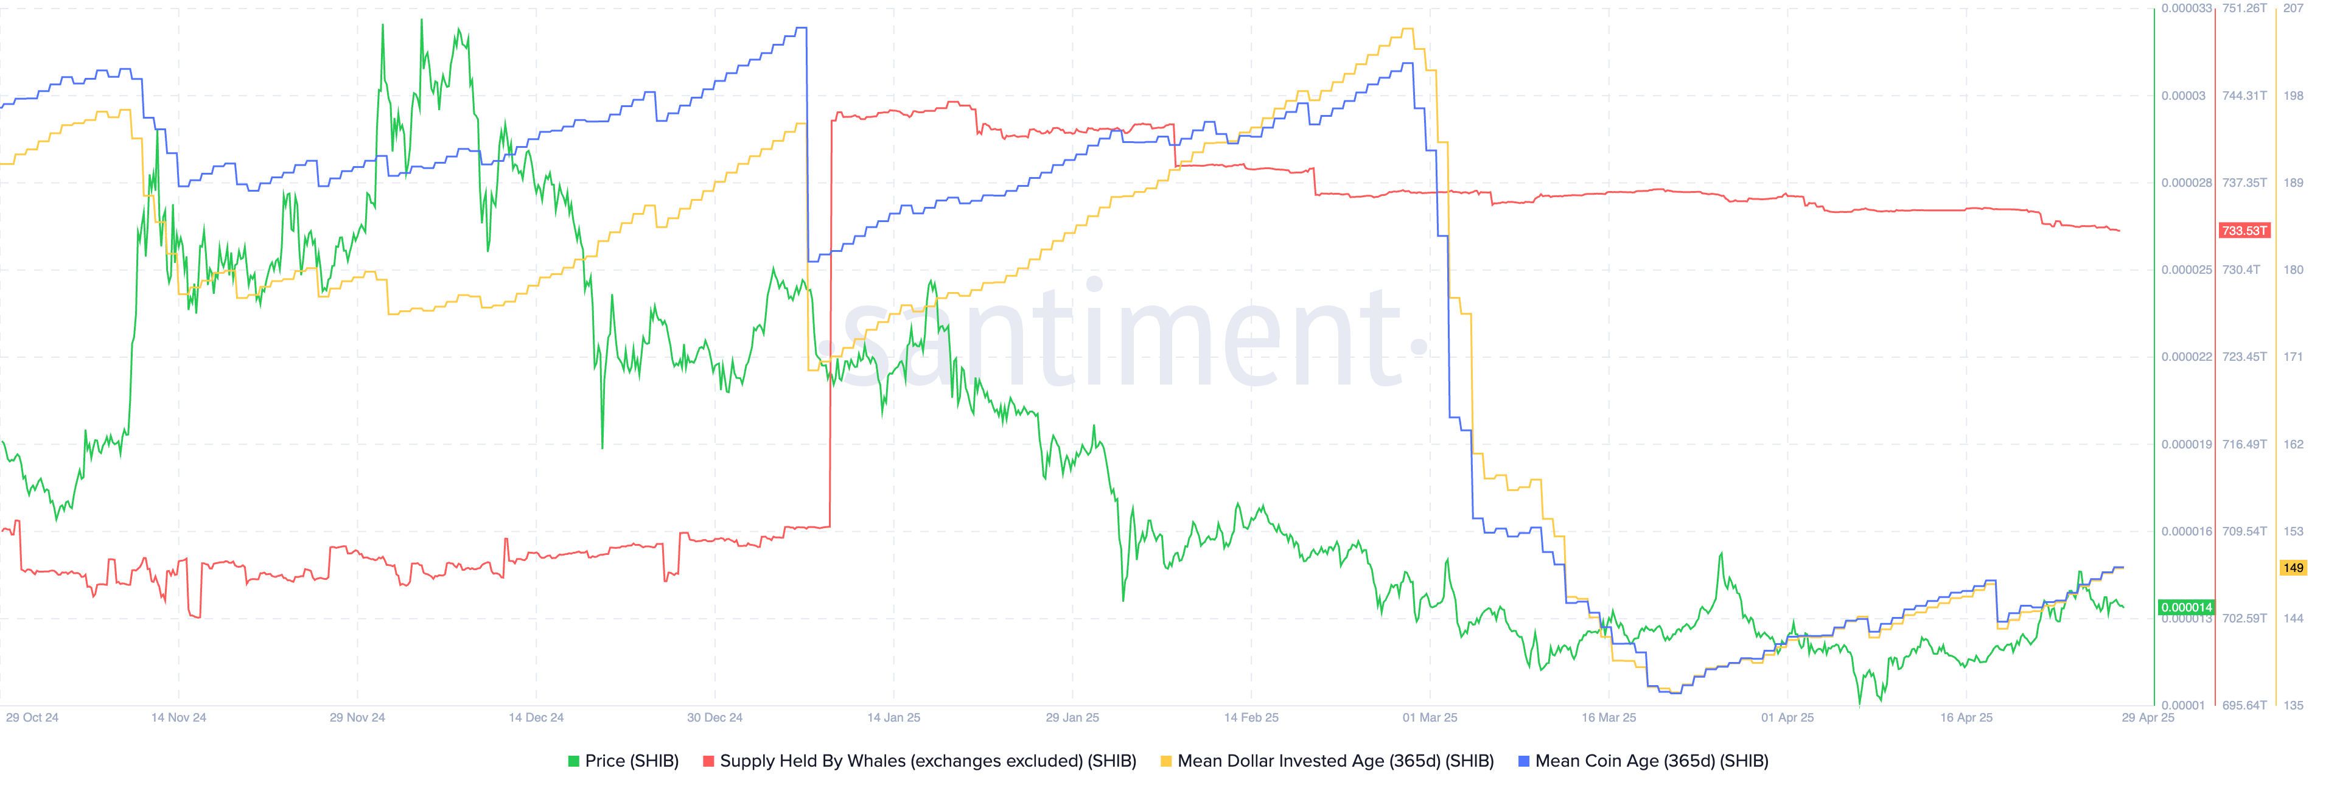Click the blue Mean Coin Age swatch
Screen dimensions: 2337x791
coord(1523,762)
